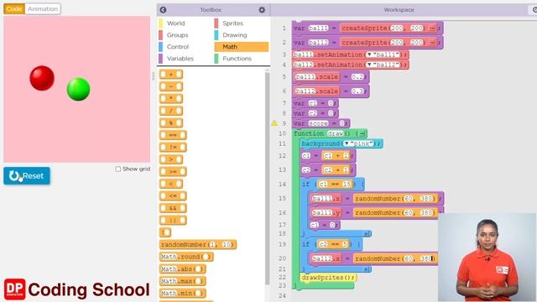Pick the logical OR (||) block
Image resolution: width=537 pixels, height=302 pixels.
[x=173, y=220]
